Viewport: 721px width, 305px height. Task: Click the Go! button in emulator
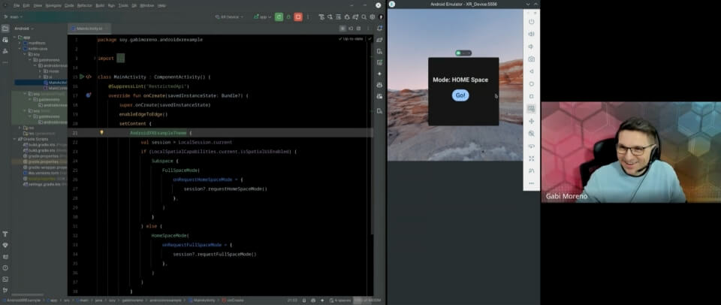tap(460, 95)
